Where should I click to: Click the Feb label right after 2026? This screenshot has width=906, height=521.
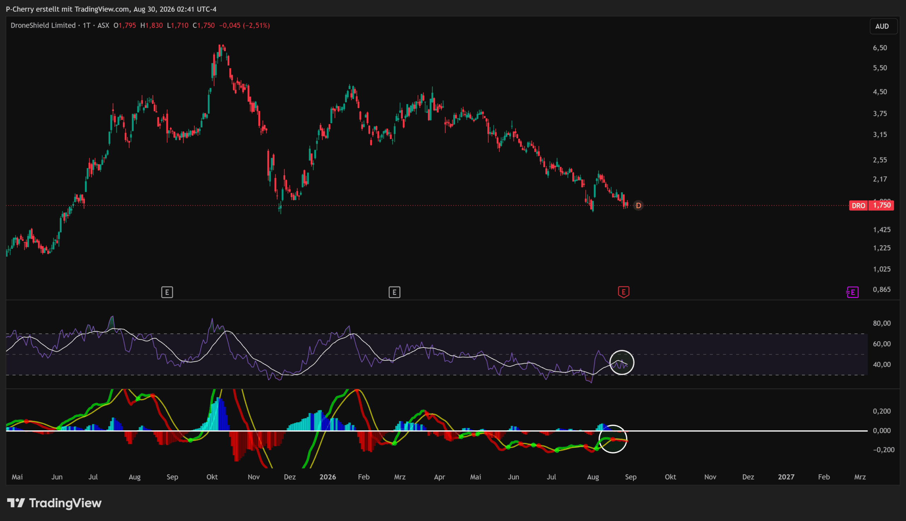(363, 477)
